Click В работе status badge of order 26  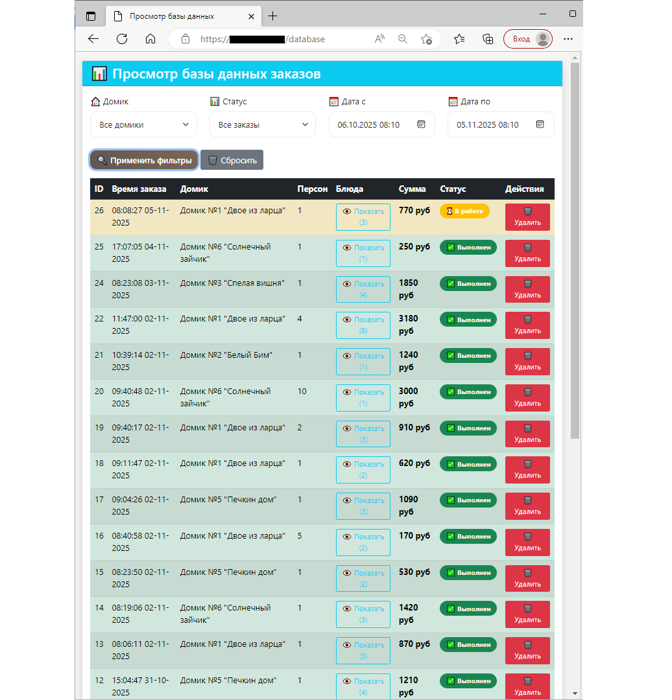[x=464, y=211]
